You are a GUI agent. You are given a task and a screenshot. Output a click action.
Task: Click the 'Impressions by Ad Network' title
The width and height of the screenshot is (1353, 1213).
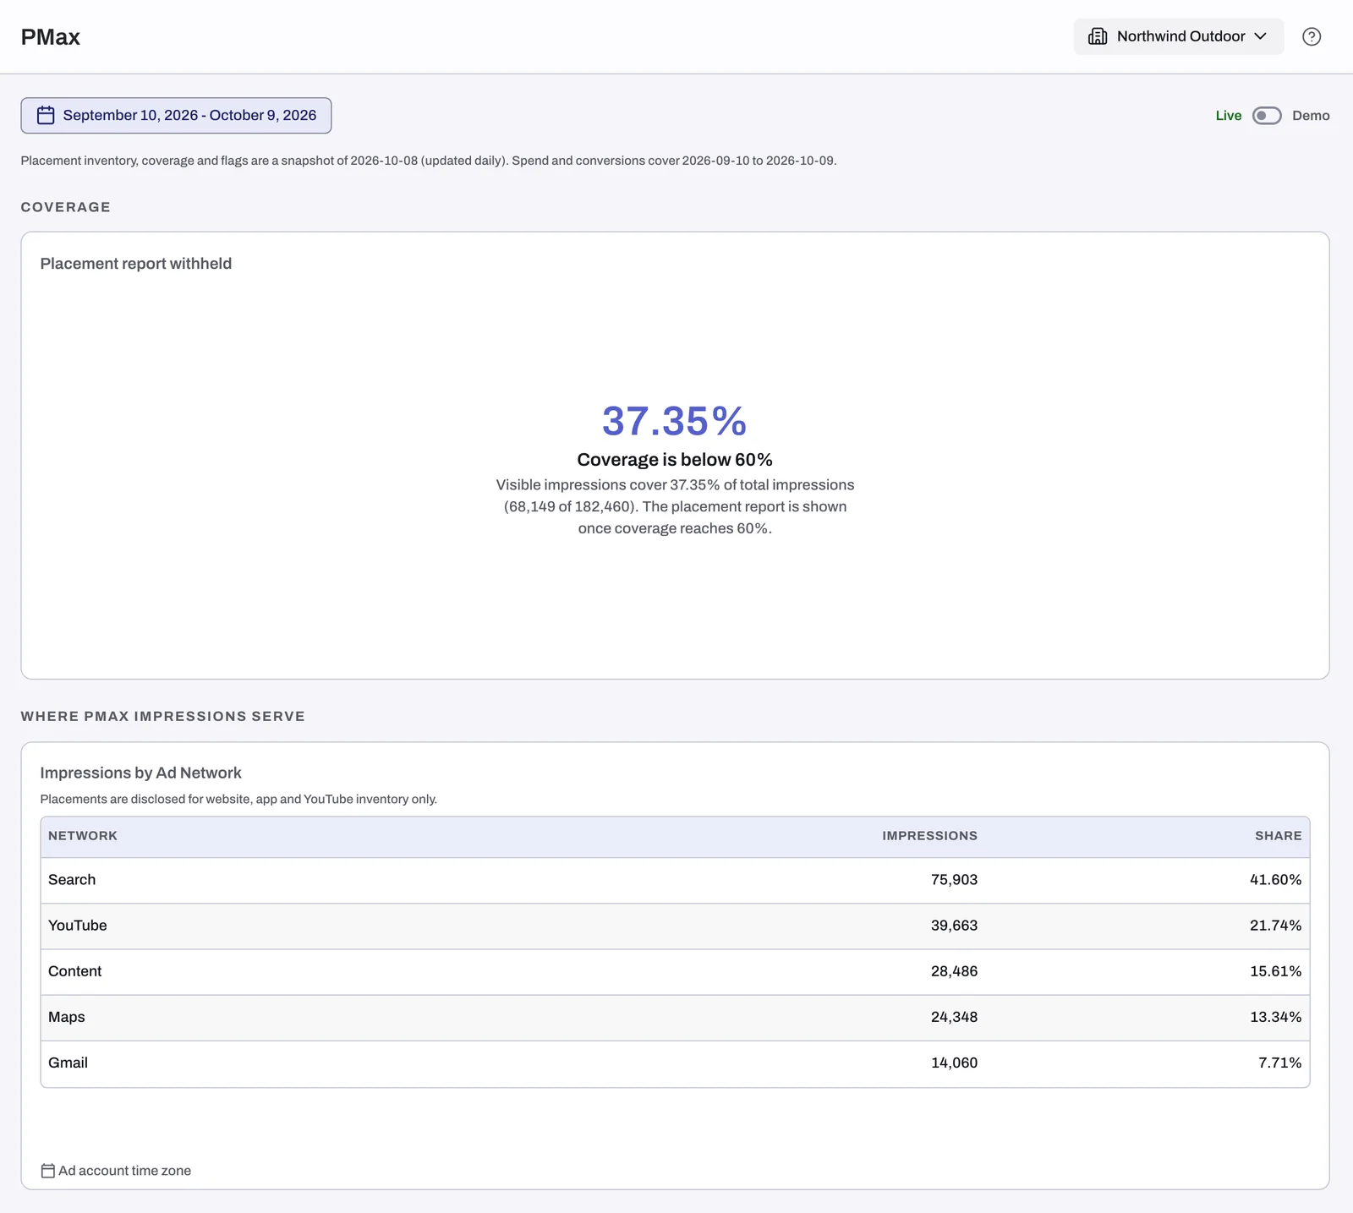(x=140, y=773)
